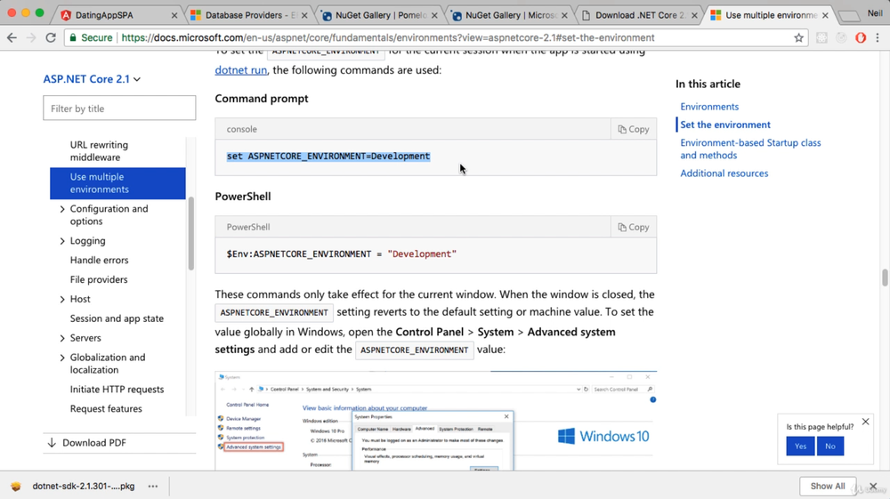Open download options for dotnet-sdk pkg
The image size is (890, 499).
click(x=153, y=486)
